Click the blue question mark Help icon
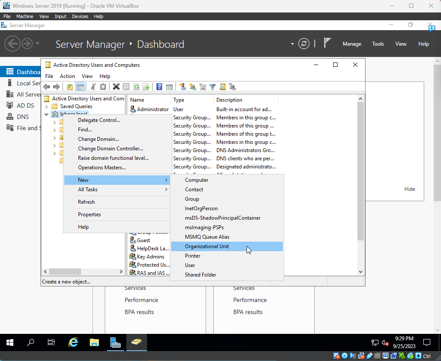Image resolution: width=441 pixels, height=361 pixels. 159,87
